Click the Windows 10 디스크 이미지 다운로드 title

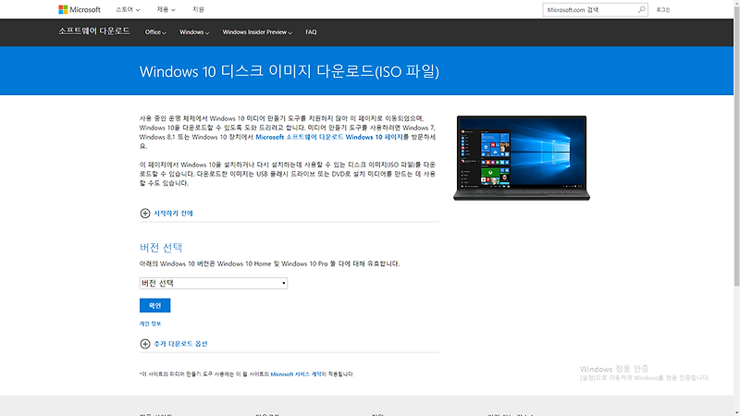click(x=290, y=71)
